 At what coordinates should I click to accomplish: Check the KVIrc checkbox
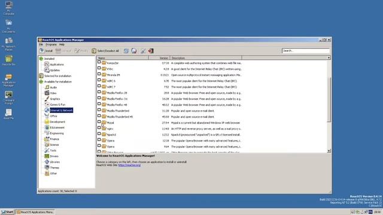click(99, 68)
